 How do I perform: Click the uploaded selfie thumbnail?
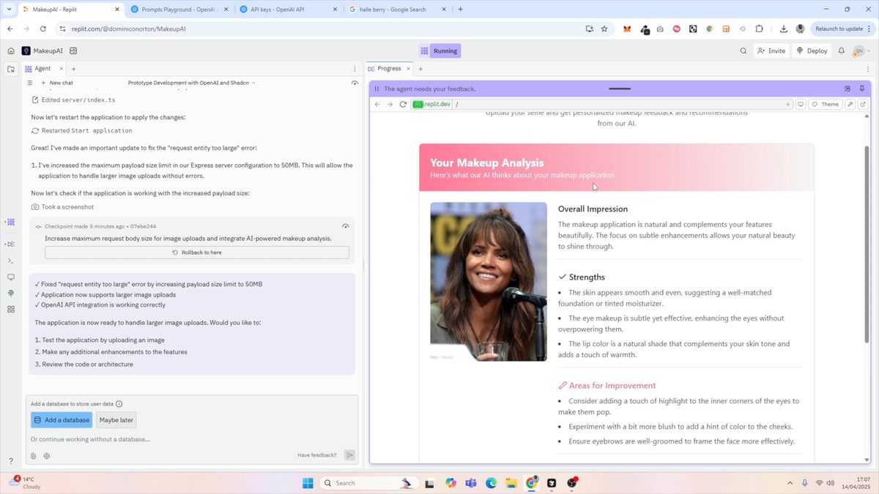coord(489,282)
